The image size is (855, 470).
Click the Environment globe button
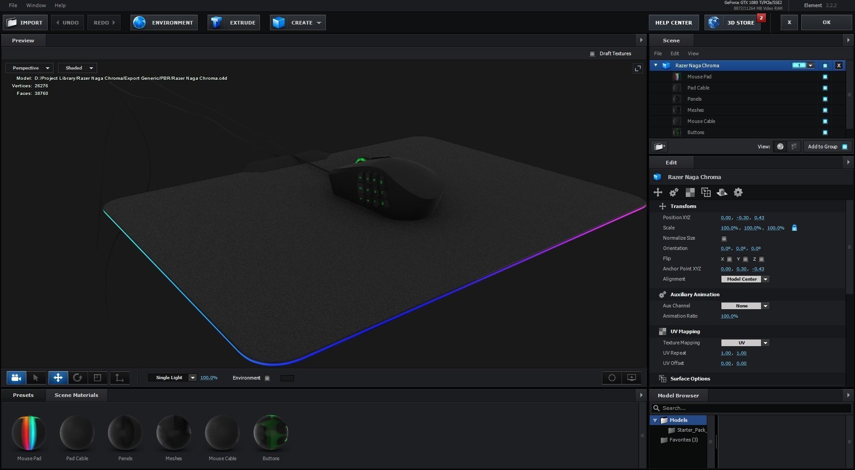pos(164,23)
